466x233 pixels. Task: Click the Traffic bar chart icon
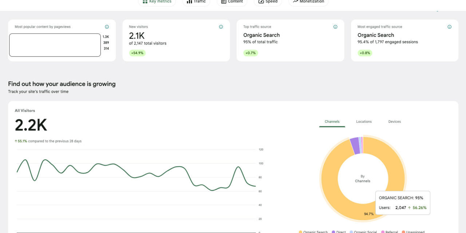(189, 1)
